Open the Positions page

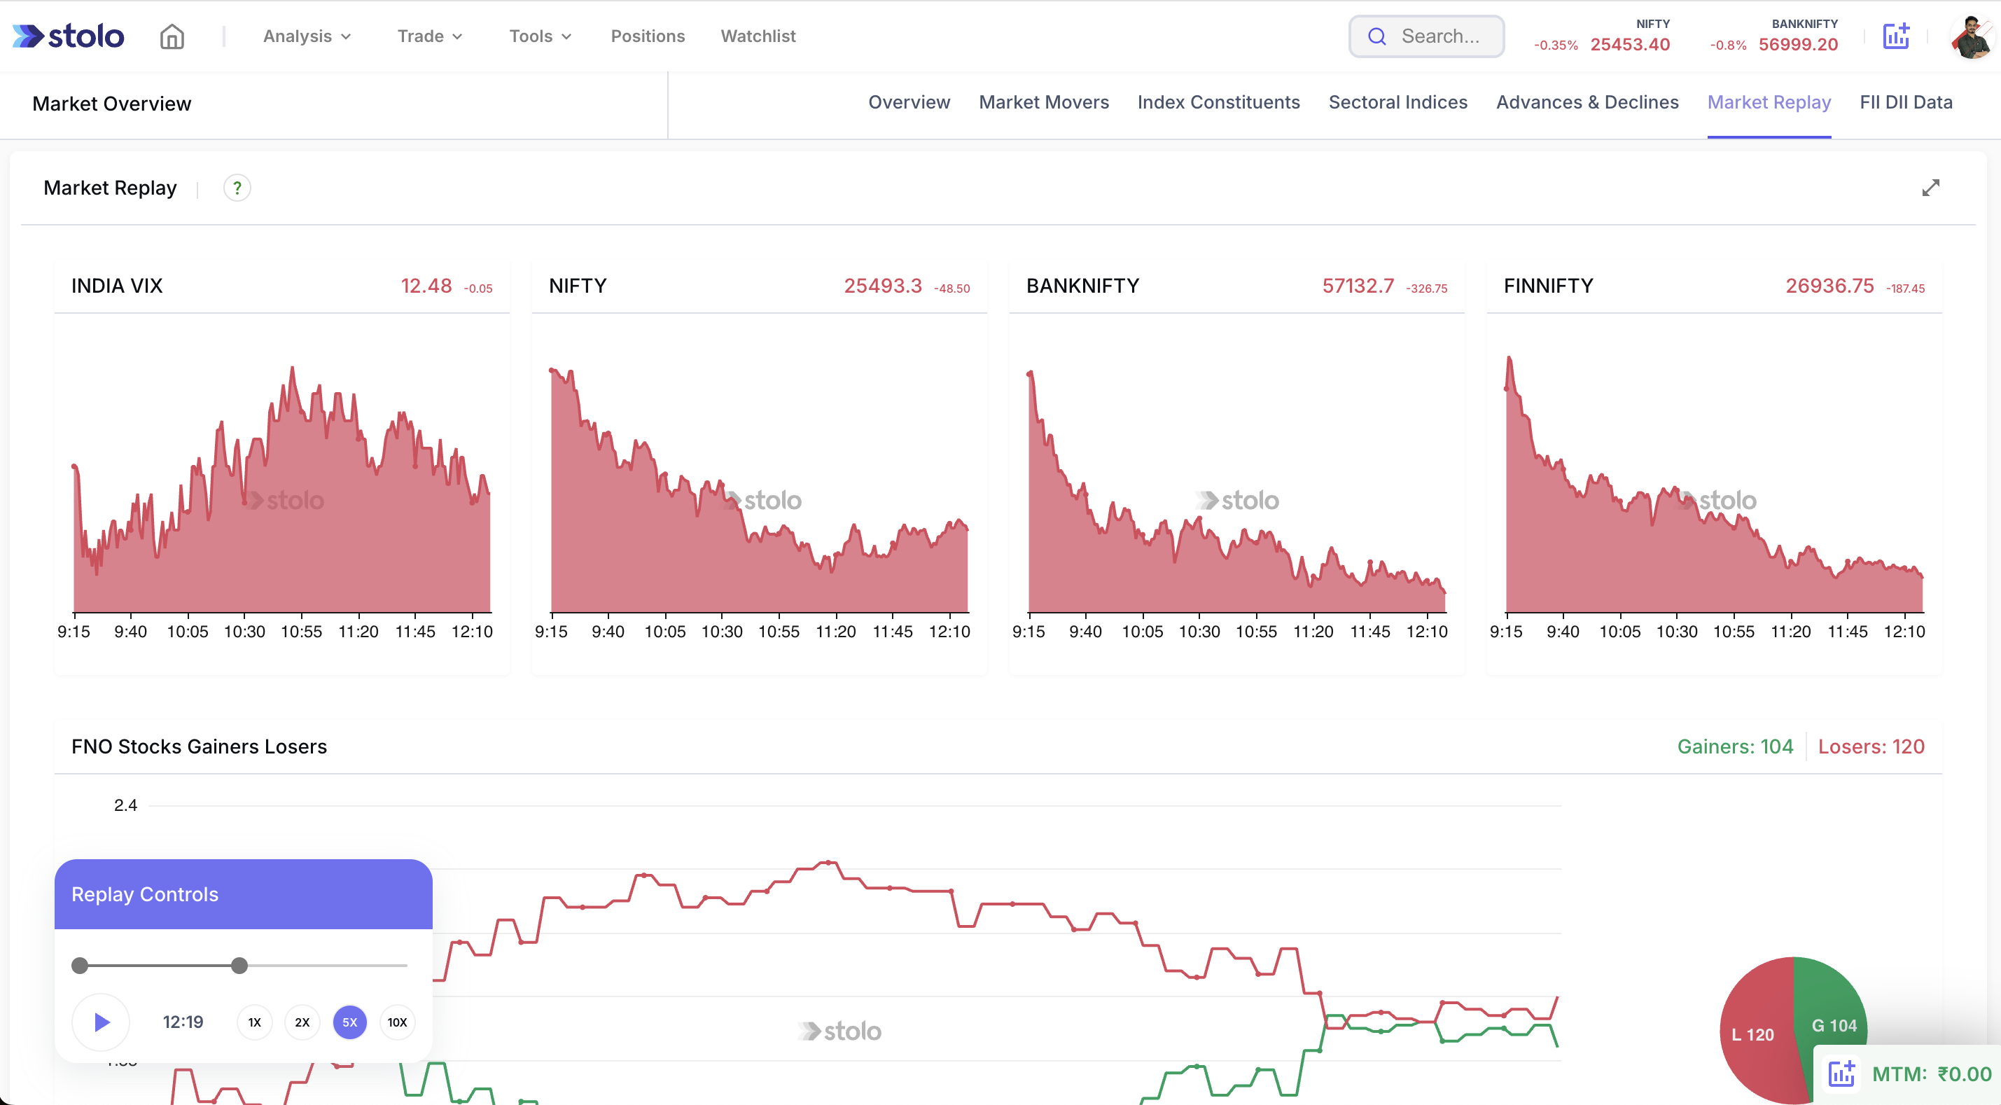(648, 36)
